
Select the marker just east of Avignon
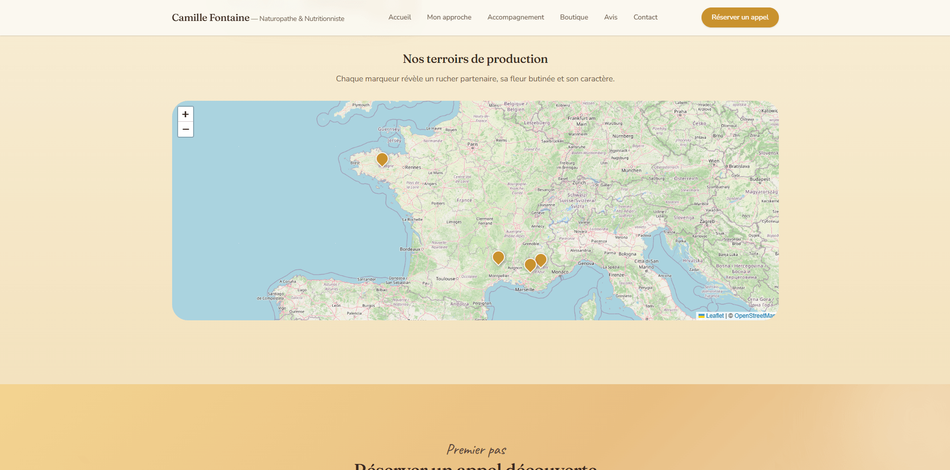[x=530, y=265]
